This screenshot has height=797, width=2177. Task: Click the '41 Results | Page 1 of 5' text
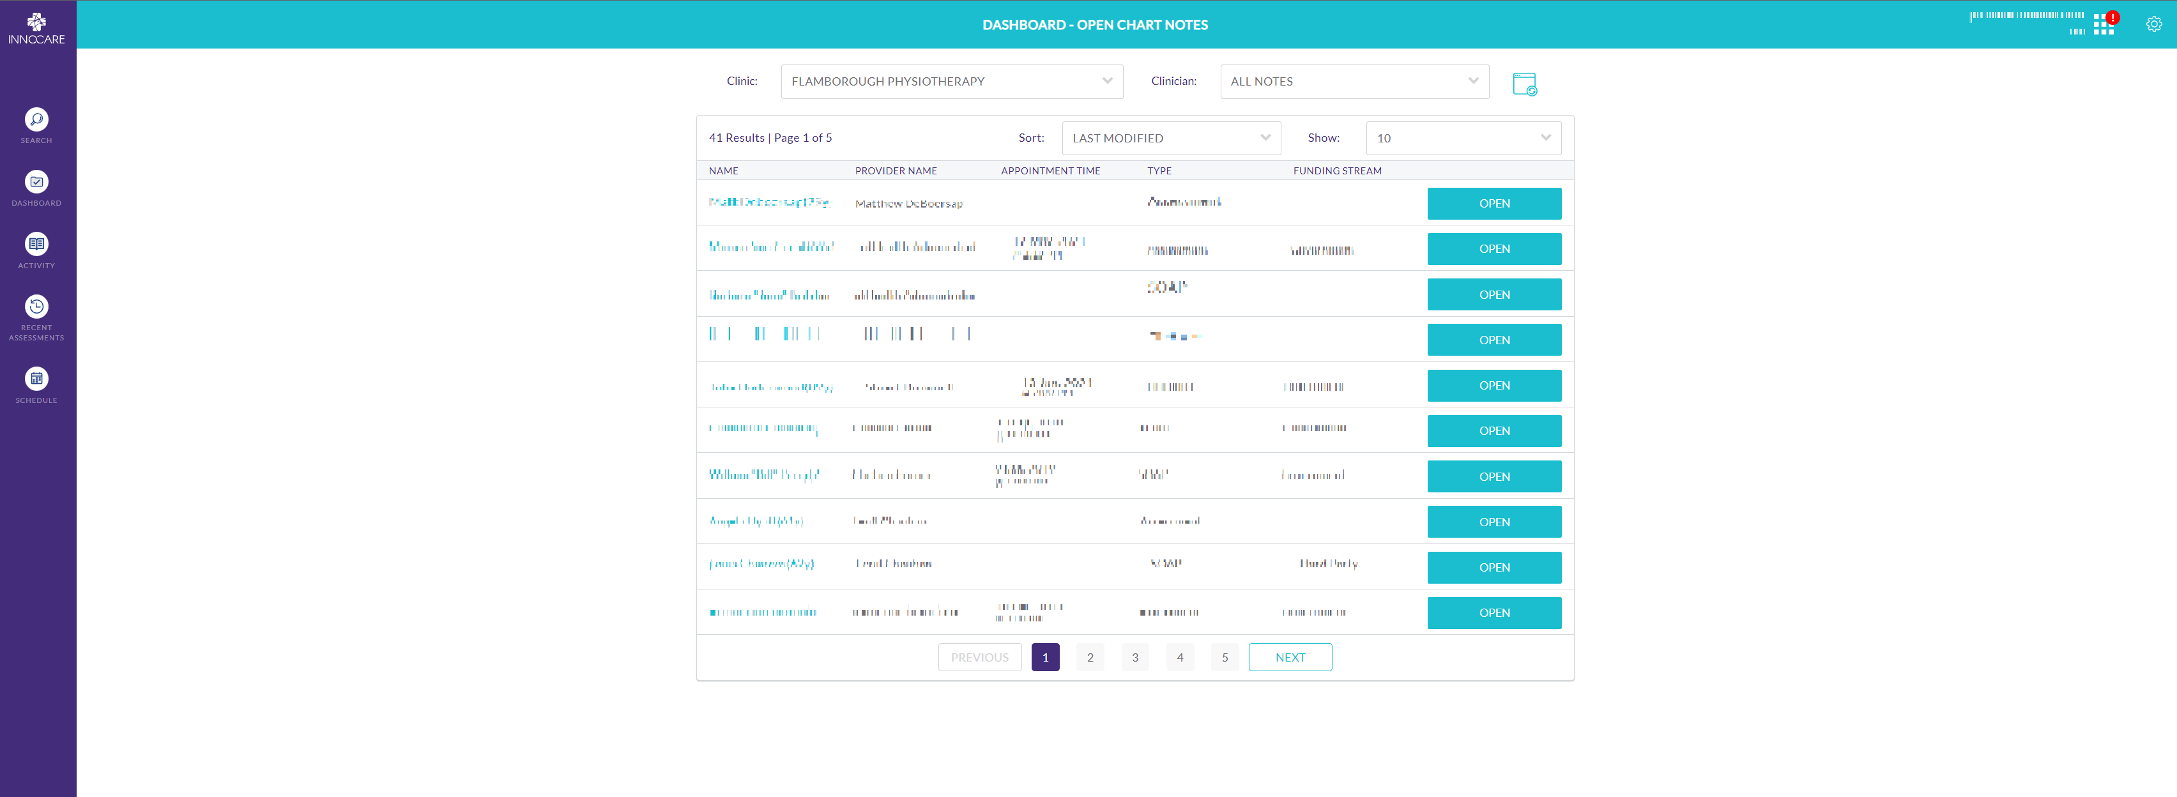770,138
